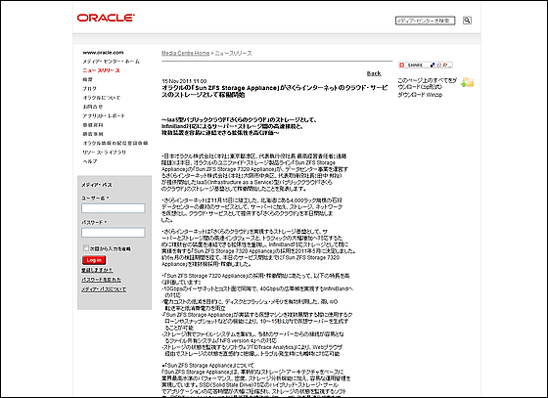Click the Sun ZFS Storage Appliance article headline
The width and height of the screenshot is (548, 398).
(274, 91)
